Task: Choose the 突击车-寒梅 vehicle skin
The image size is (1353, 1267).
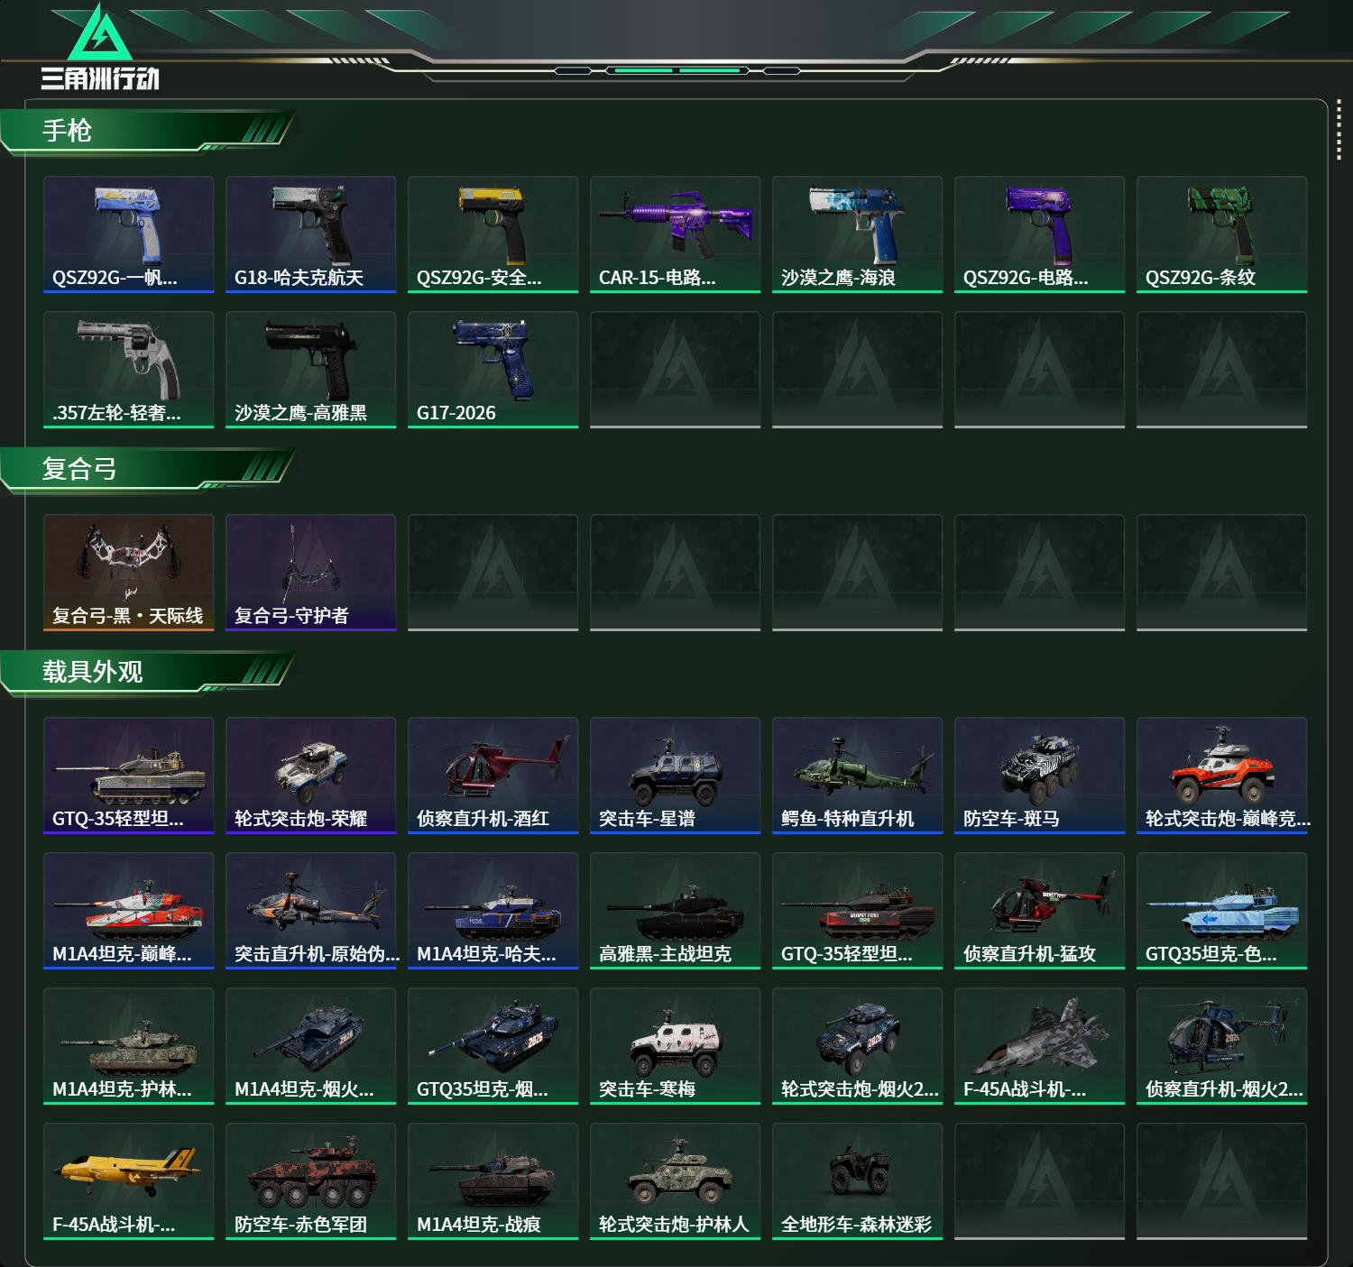Action: click(x=675, y=1046)
